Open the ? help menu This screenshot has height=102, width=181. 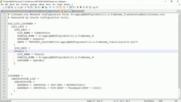pos(72,5)
